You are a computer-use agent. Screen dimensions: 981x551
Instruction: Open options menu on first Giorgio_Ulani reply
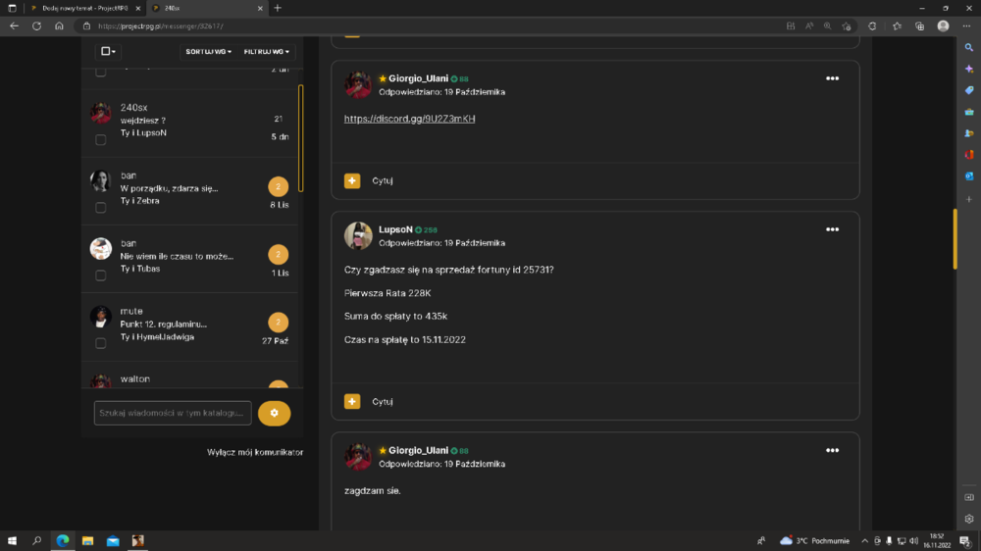(x=832, y=78)
